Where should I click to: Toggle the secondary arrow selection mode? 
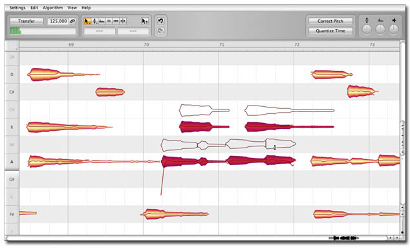coord(144,21)
